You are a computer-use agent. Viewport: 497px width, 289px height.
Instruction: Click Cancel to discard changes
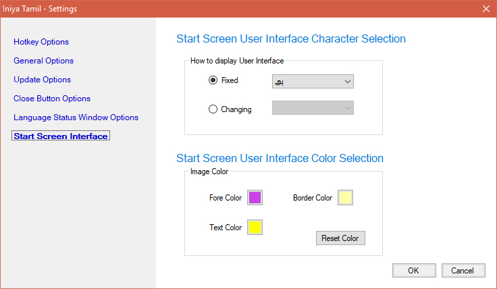tap(463, 270)
